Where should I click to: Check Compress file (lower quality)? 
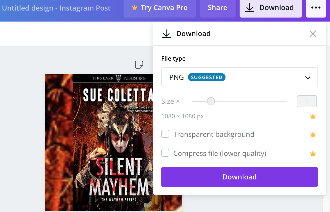point(165,153)
